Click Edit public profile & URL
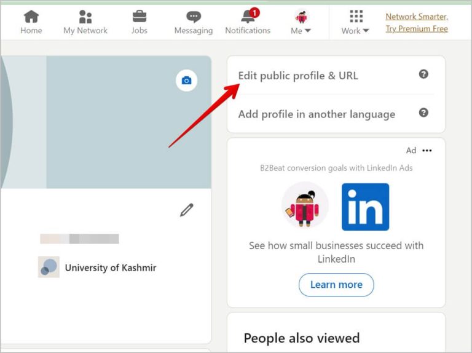 (298, 76)
